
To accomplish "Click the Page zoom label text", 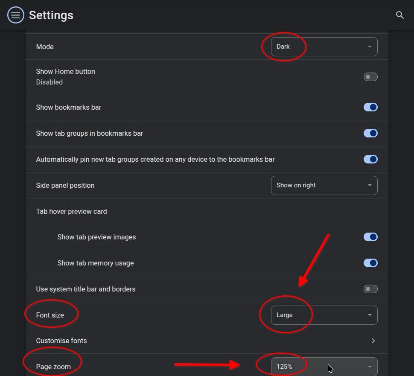I will (x=53, y=367).
